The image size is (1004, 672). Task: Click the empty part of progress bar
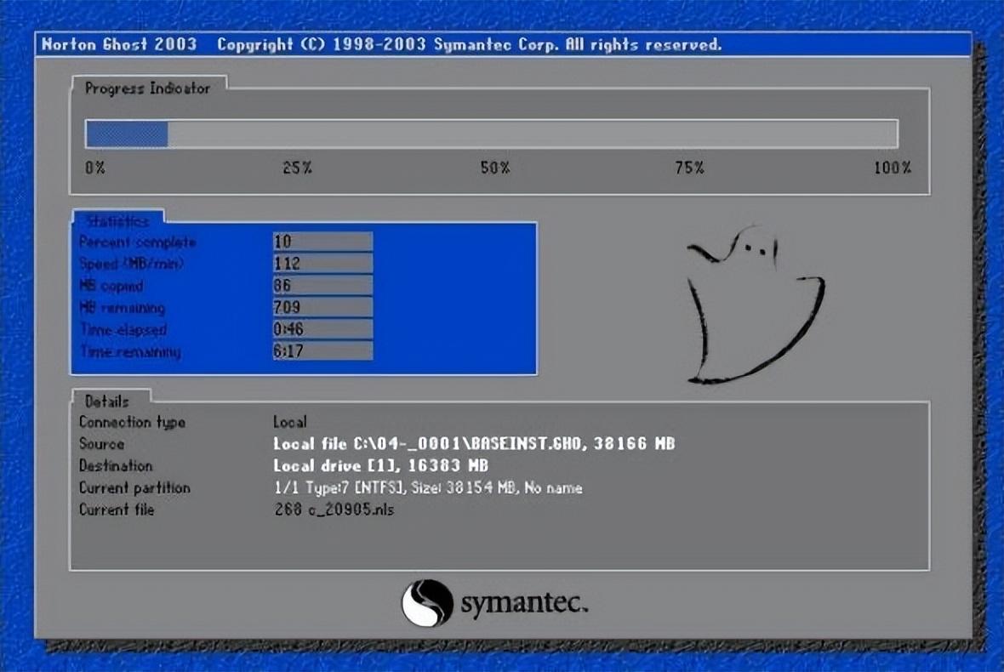532,134
